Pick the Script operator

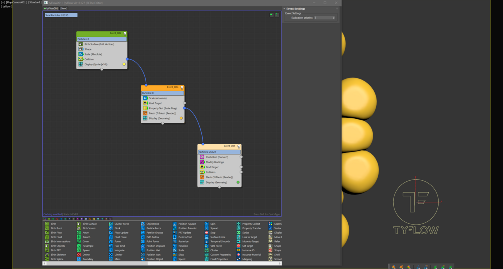click(x=243, y=233)
